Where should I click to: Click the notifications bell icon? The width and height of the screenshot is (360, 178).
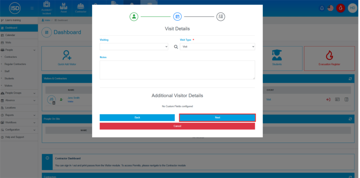(x=322, y=8)
